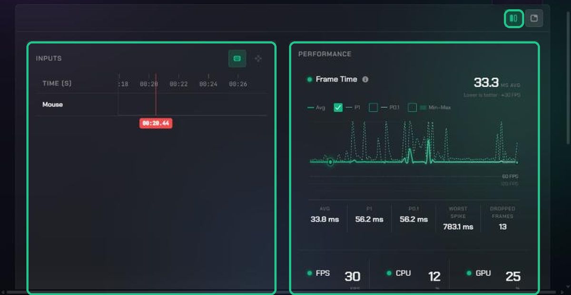Click the Avg legend entry in the chart

[316, 108]
